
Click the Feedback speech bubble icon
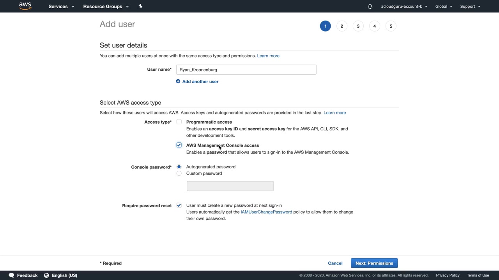11,275
